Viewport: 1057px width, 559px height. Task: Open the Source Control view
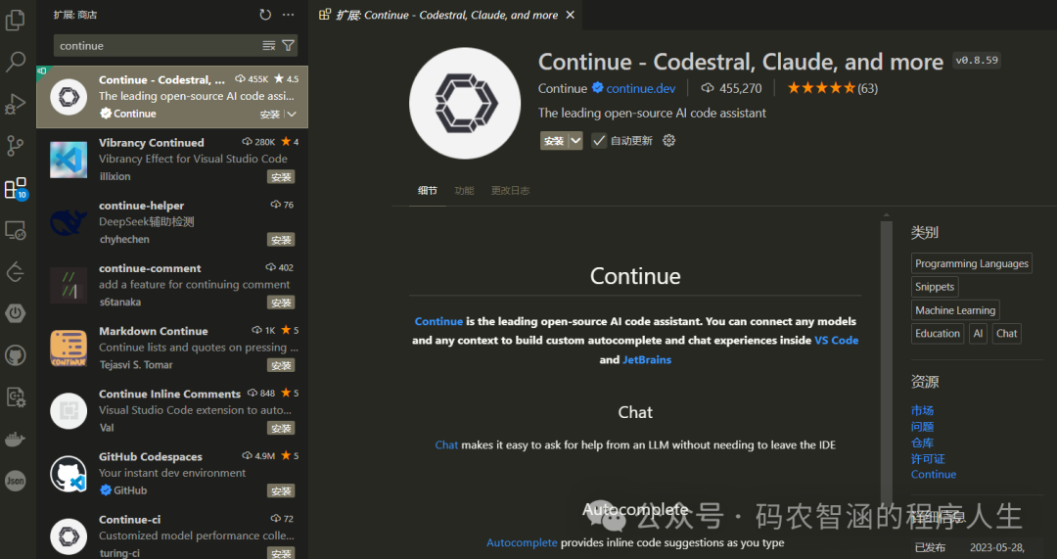tap(15, 146)
